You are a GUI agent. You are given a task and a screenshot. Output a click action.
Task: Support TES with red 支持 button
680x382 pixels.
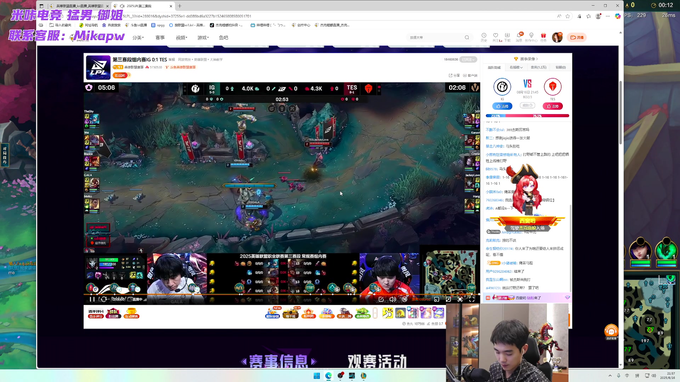[x=552, y=106]
